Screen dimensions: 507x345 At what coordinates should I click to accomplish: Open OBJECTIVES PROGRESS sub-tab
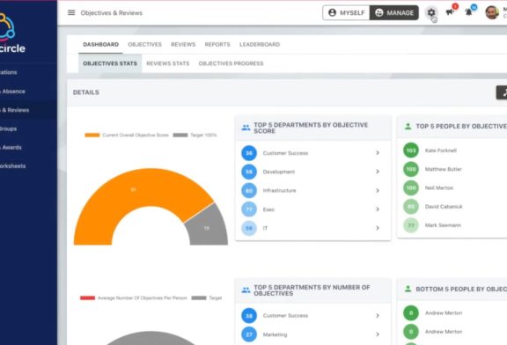(231, 63)
